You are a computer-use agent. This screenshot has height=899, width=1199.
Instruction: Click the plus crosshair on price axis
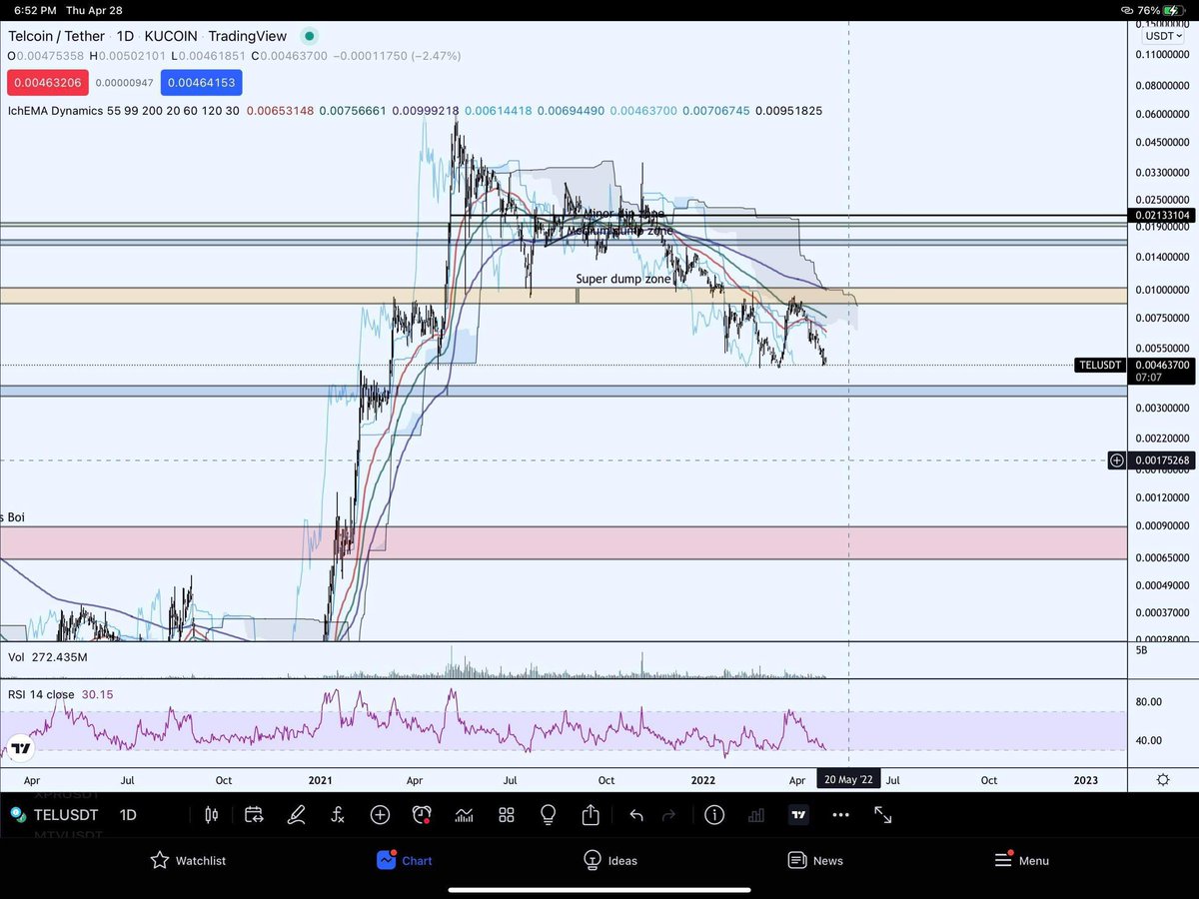click(x=1117, y=460)
